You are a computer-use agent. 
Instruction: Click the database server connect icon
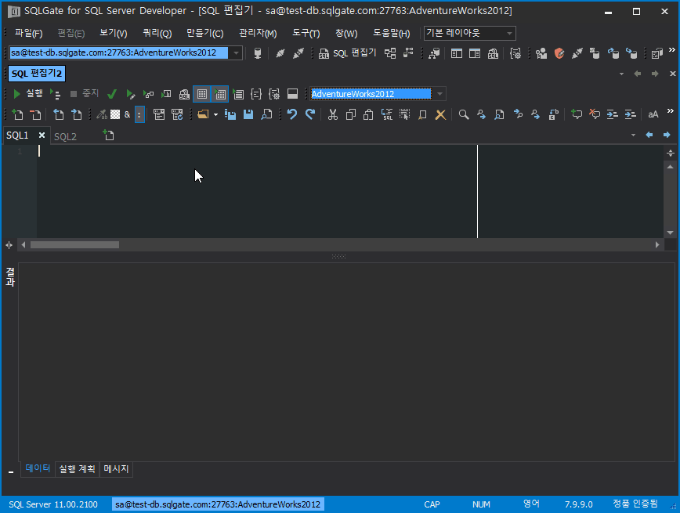258,53
